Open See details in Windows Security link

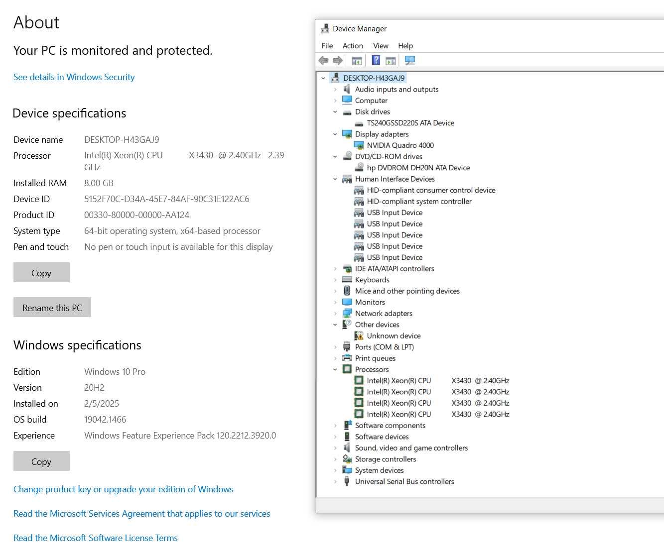[x=74, y=77]
